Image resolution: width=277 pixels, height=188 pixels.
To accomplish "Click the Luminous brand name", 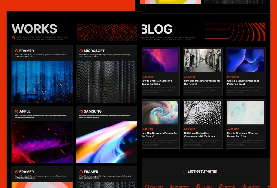I will point(253,187).
